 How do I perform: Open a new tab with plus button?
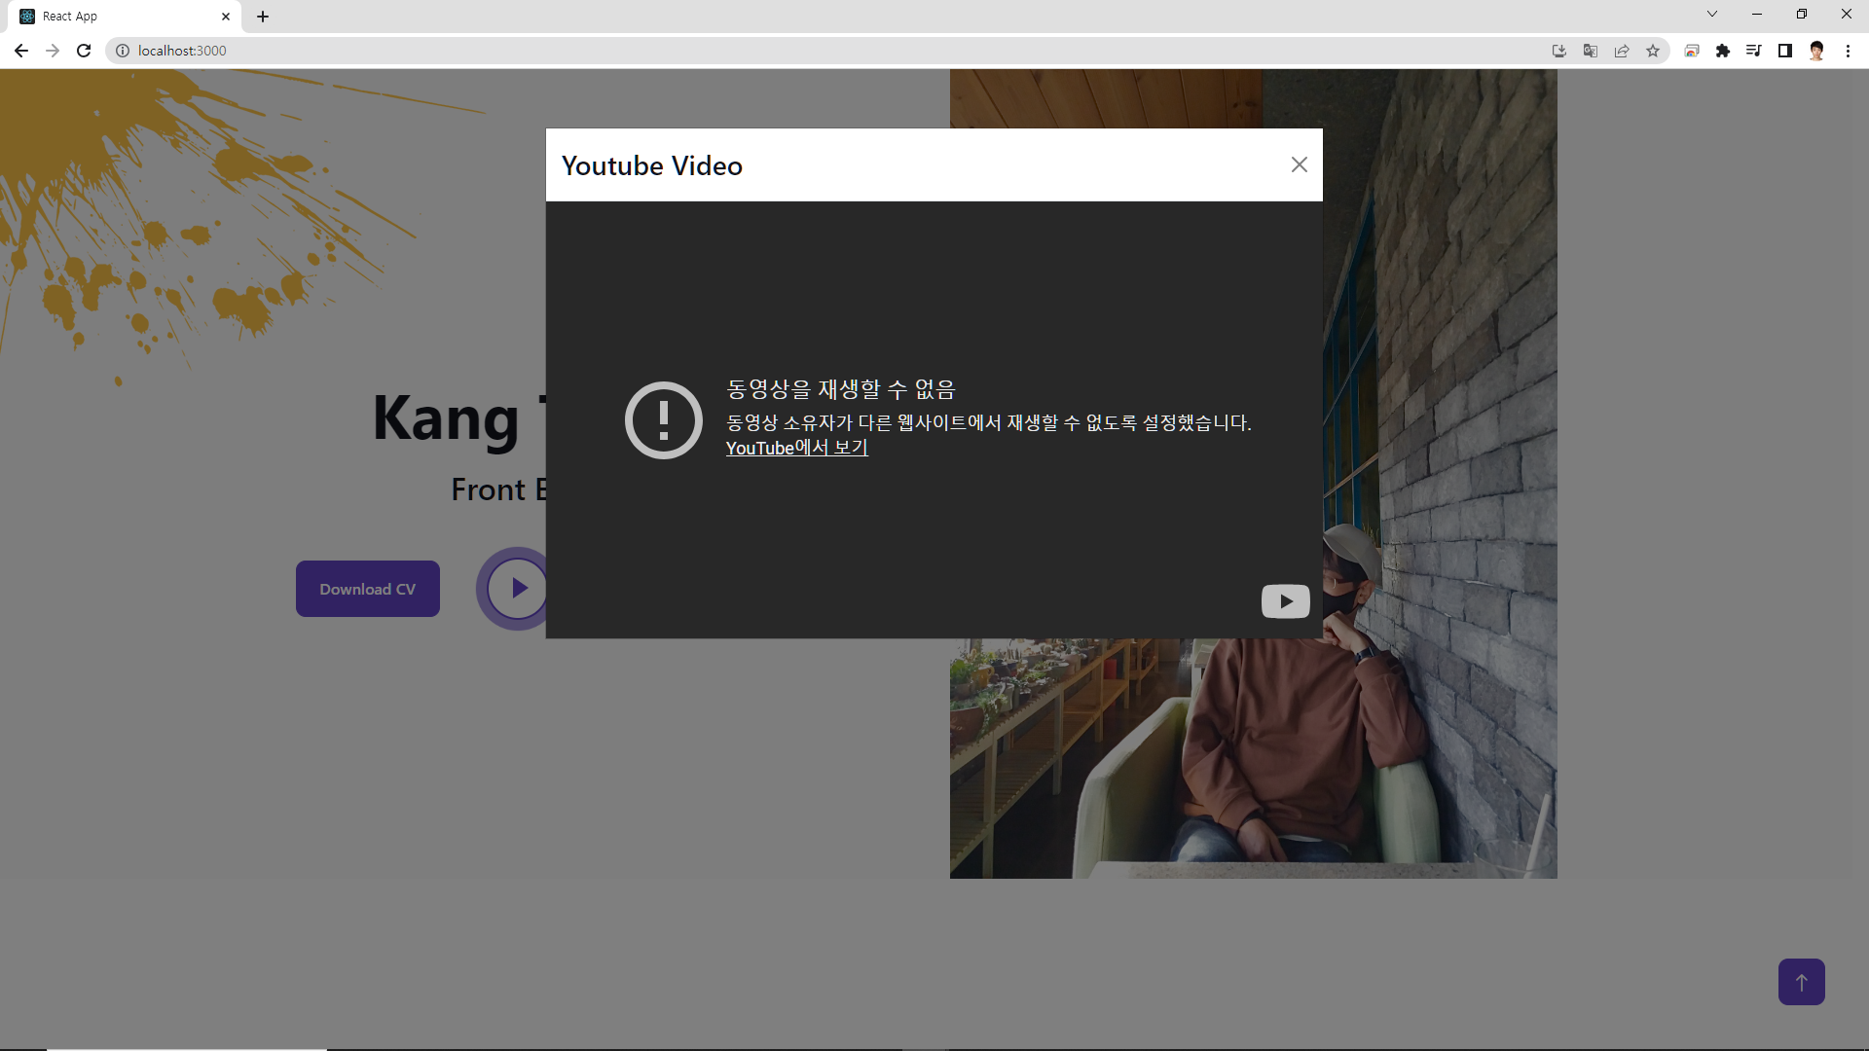click(x=263, y=17)
